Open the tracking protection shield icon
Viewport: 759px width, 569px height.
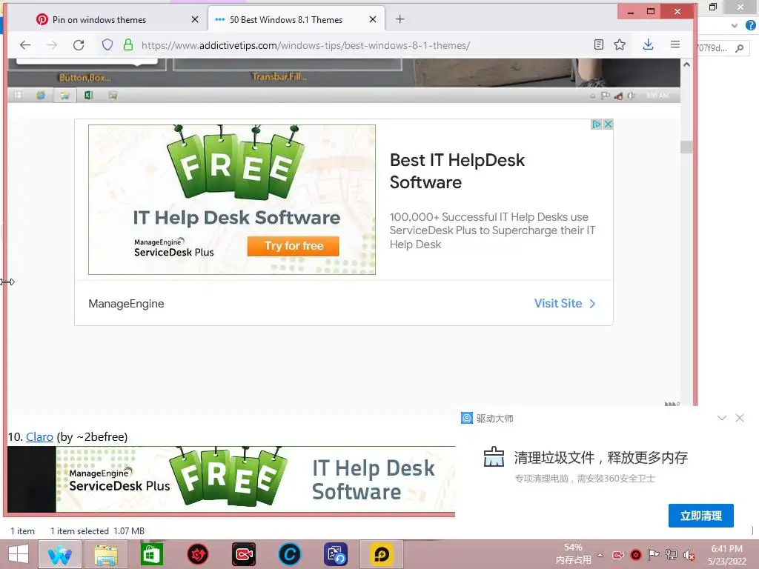[107, 45]
